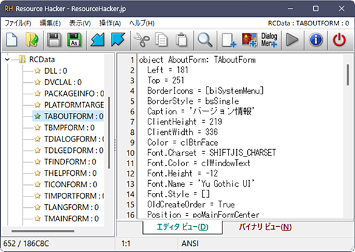Click the Save floppy disk icon
The image size is (355, 252).
[54, 40]
